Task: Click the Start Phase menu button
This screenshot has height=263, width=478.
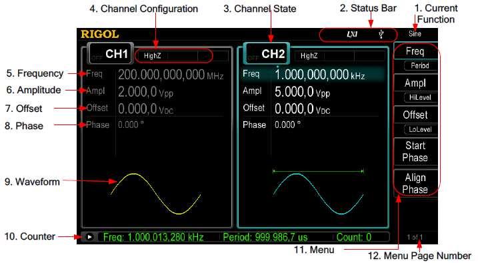Action: [x=415, y=152]
